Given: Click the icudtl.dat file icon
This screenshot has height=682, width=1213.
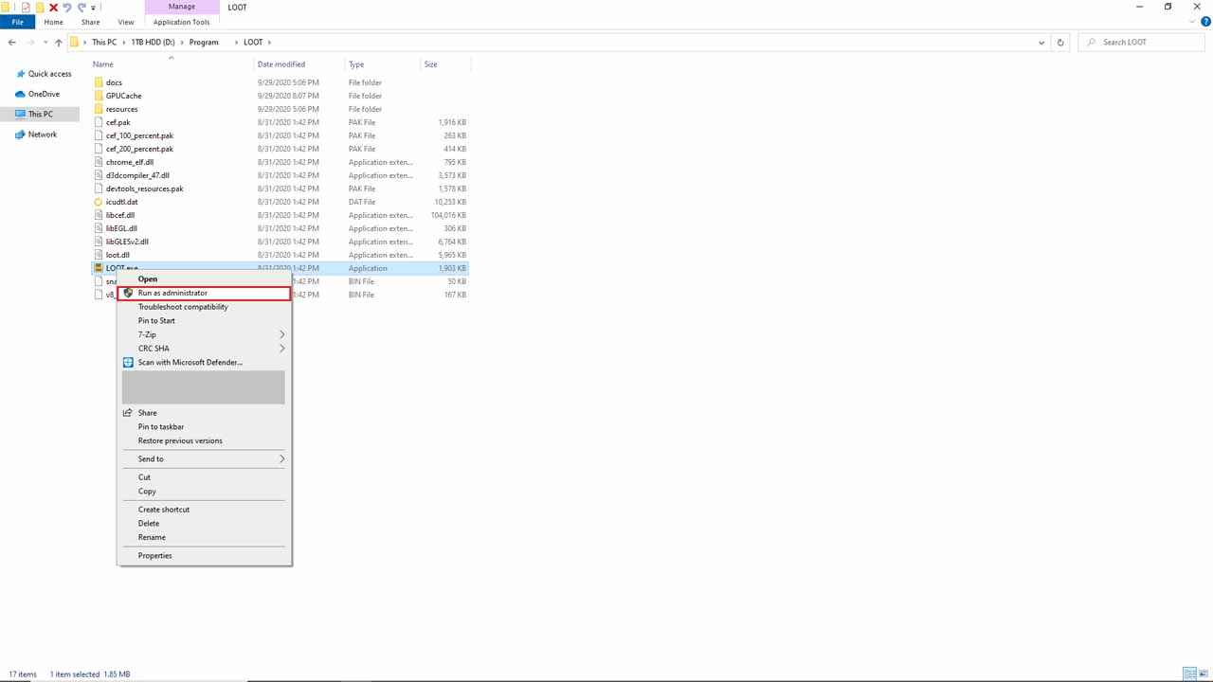Looking at the screenshot, I should (x=99, y=202).
